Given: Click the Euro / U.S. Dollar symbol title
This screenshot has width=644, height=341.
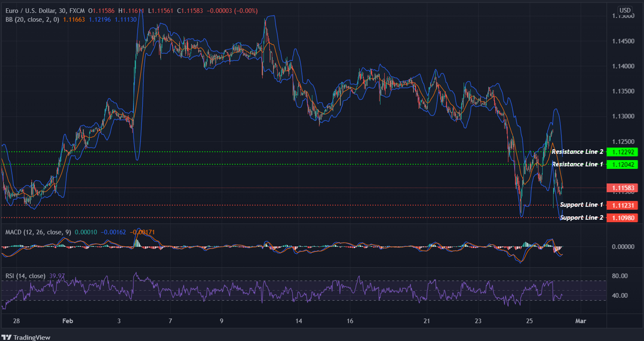Looking at the screenshot, I should click(x=29, y=10).
